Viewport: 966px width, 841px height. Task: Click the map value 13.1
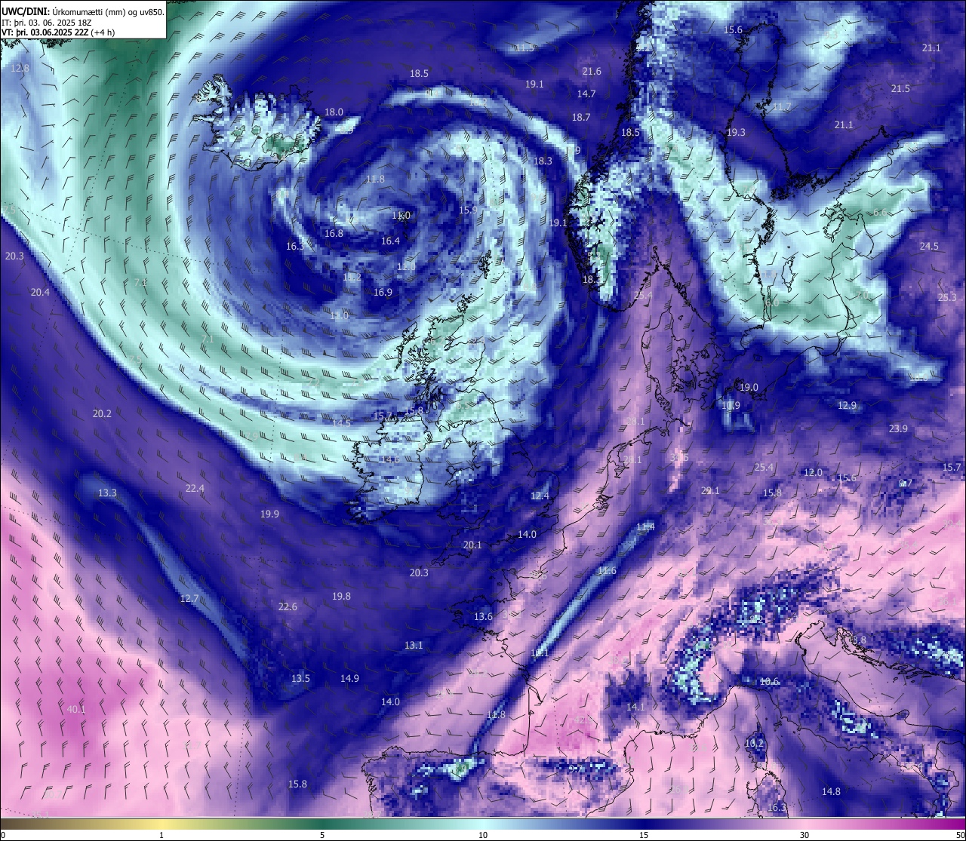(x=414, y=646)
